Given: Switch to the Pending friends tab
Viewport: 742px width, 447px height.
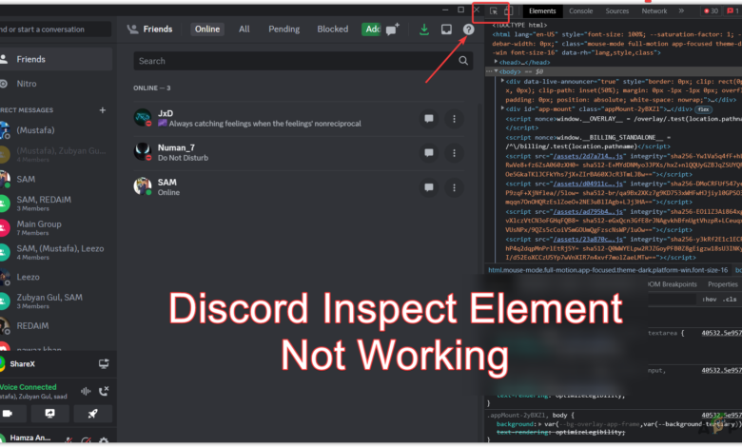Looking at the screenshot, I should [283, 29].
